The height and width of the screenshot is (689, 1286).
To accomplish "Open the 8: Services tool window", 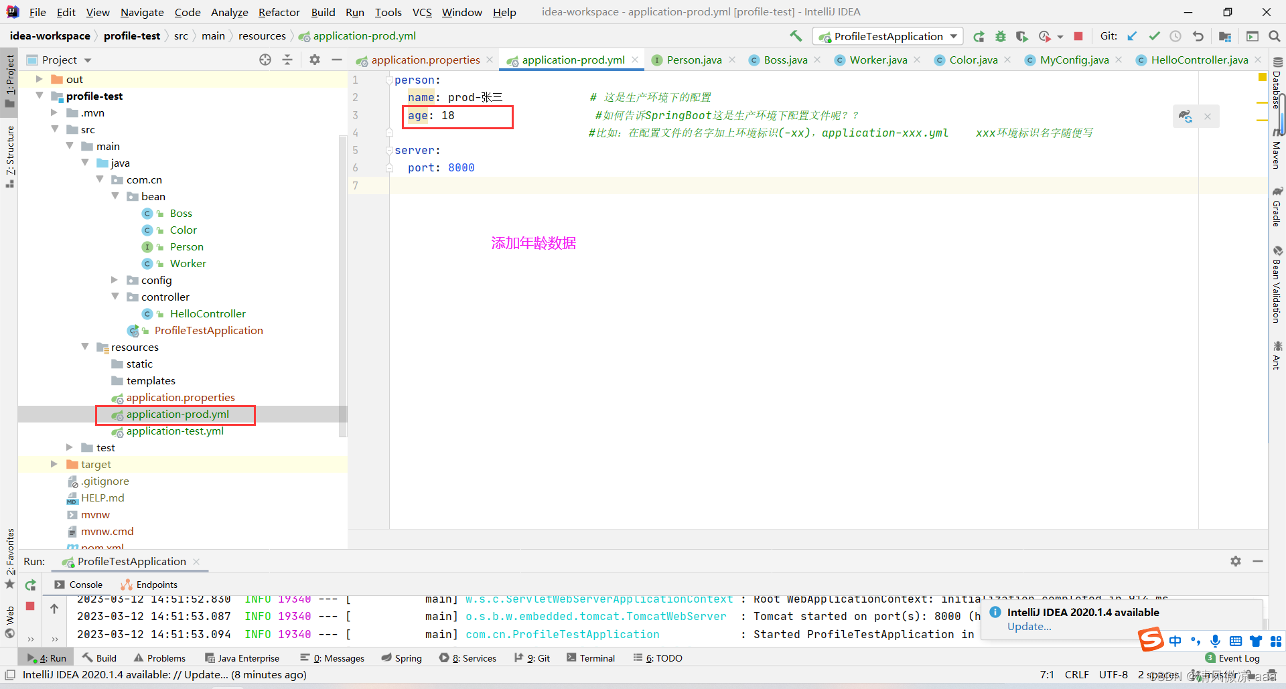I will [x=468, y=658].
